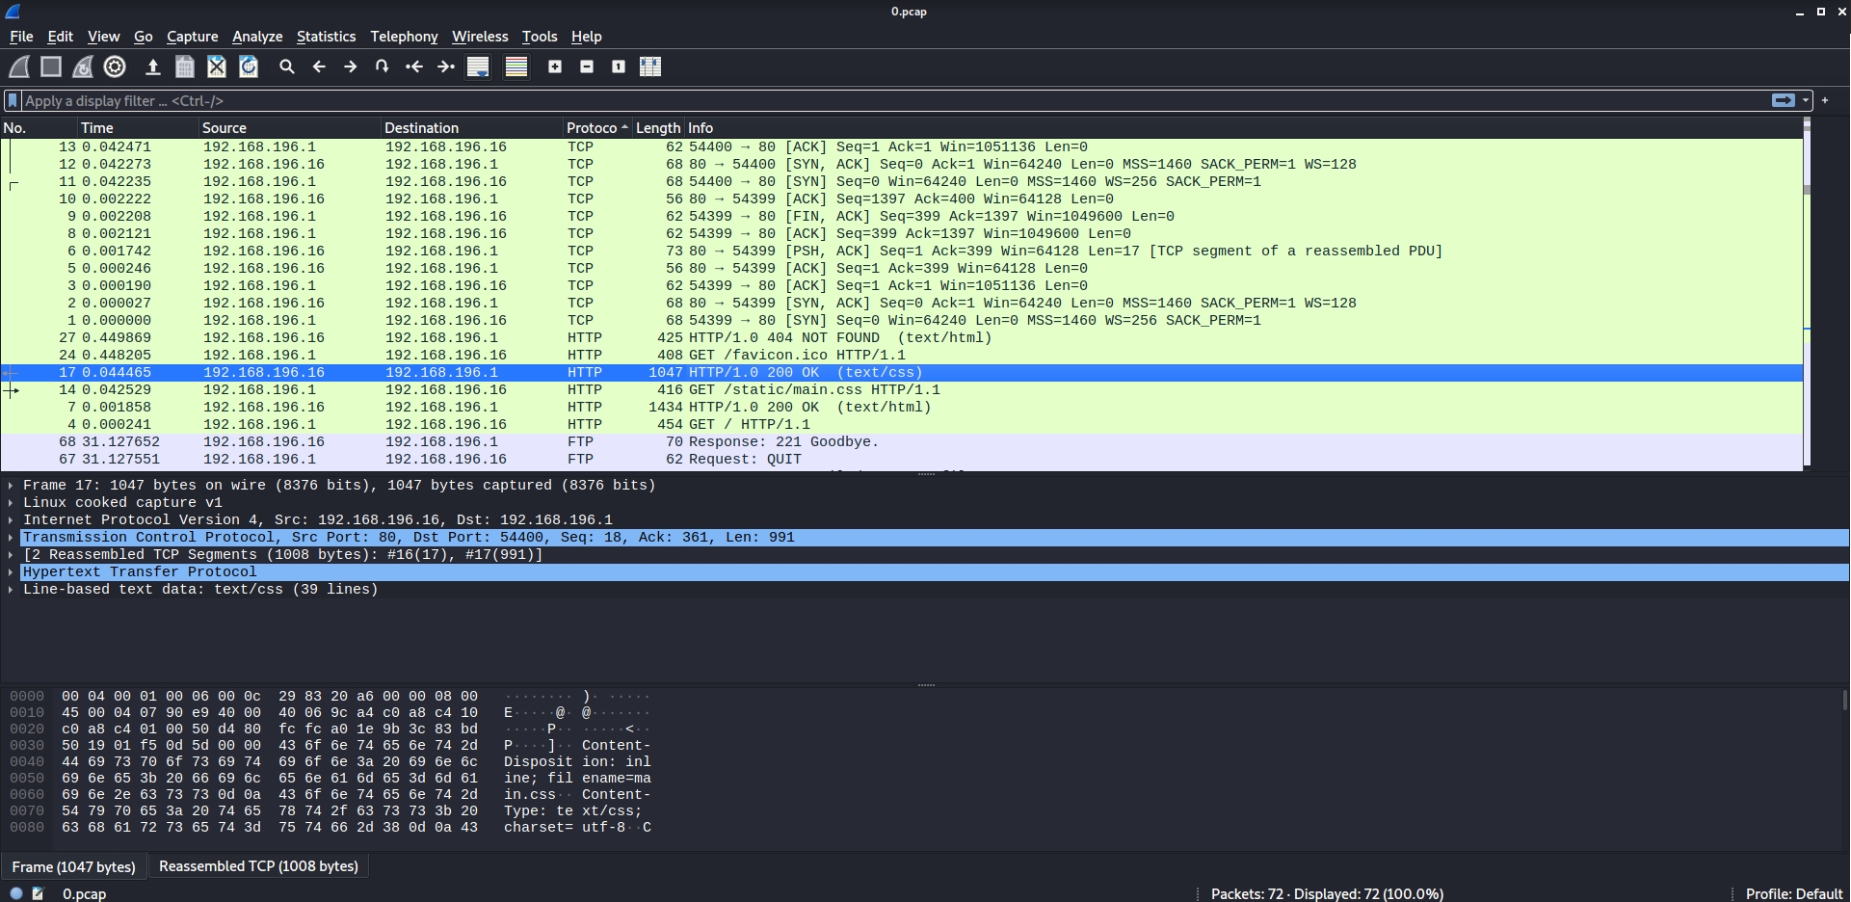The height and width of the screenshot is (902, 1851).
Task: Start capturing packets with the shark fin icon
Action: (x=19, y=66)
